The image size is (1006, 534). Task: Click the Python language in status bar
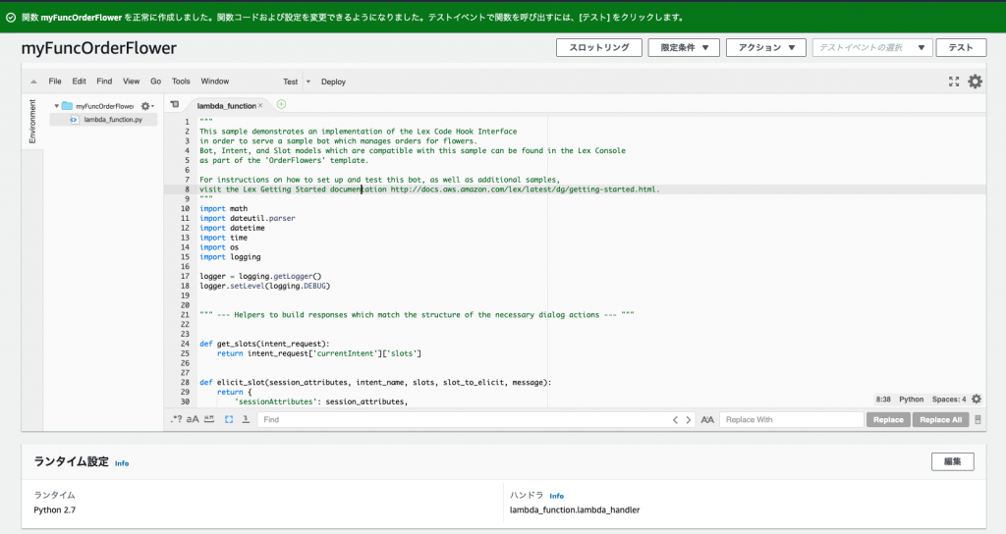[x=911, y=399]
